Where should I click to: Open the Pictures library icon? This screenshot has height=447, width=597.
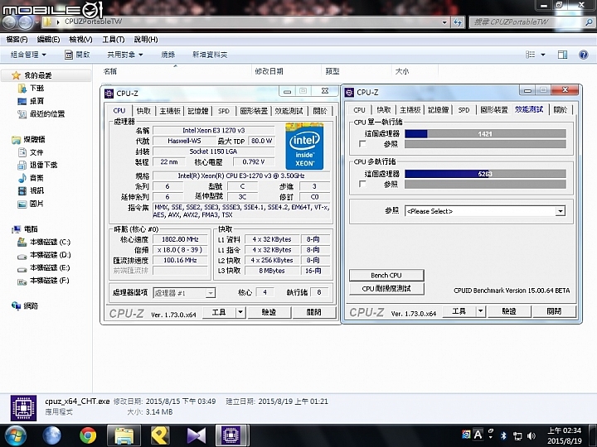click(x=22, y=204)
